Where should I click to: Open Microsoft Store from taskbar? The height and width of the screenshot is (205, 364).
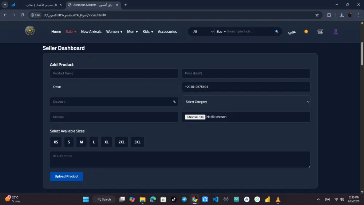pyautogui.click(x=163, y=200)
